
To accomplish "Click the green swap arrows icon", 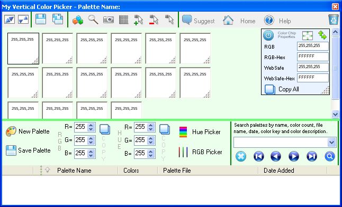I will [322, 35].
